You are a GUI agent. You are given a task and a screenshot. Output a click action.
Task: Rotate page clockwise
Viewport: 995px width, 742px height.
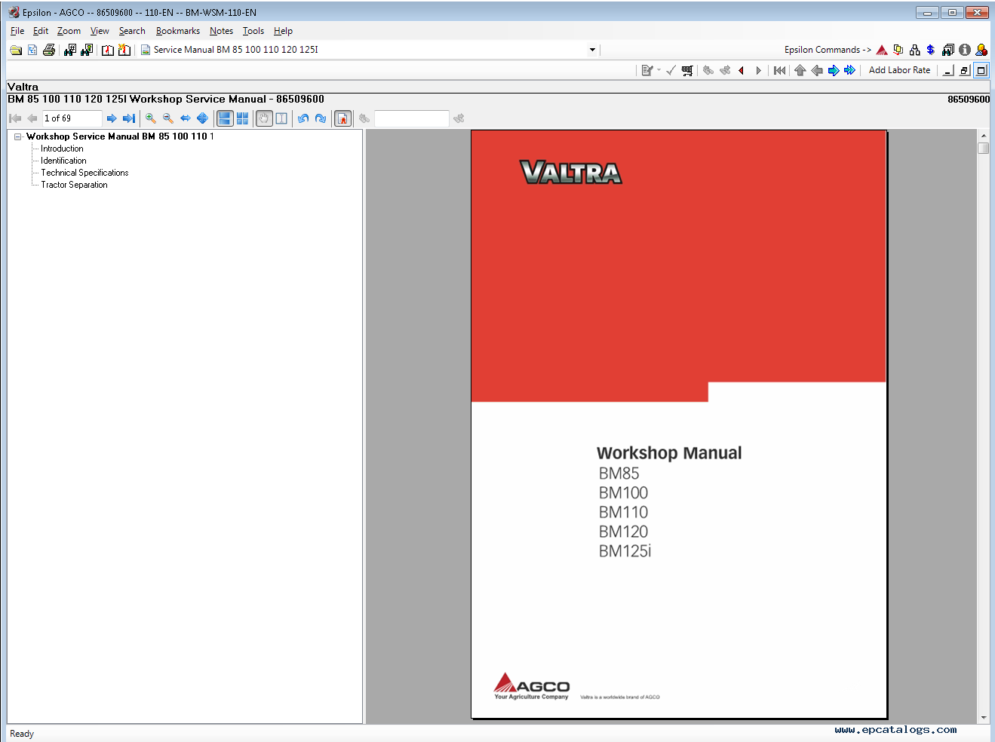click(321, 118)
